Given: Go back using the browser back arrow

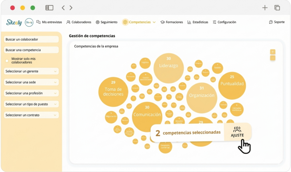Looking at the screenshot, I should (63, 8).
